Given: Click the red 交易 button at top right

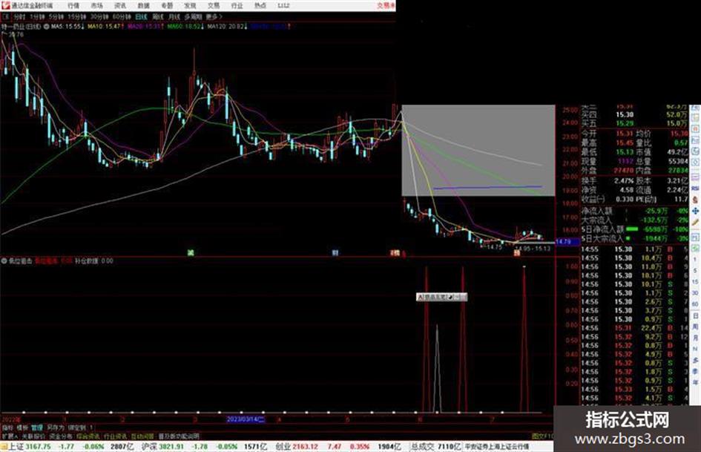Looking at the screenshot, I should pos(386,5).
